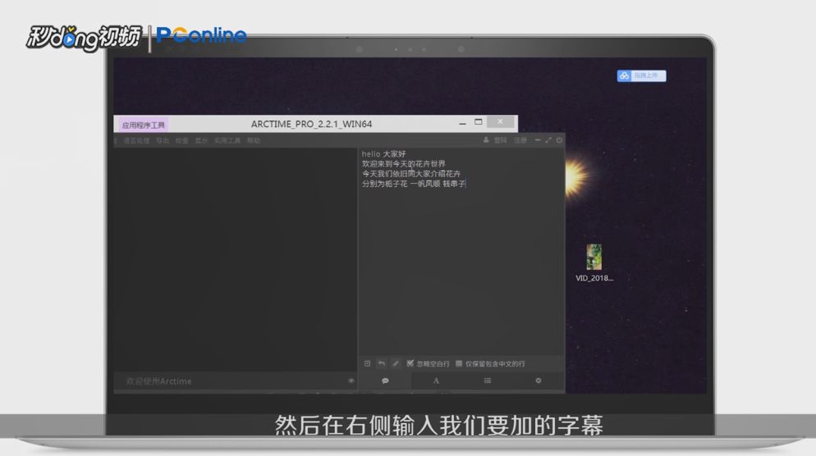Click the ARCTIME_PRO_2.2.1_WIN64 title bar text
The height and width of the screenshot is (456, 816).
point(311,125)
